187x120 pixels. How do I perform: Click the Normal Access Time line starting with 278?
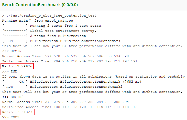[x=66, y=102]
